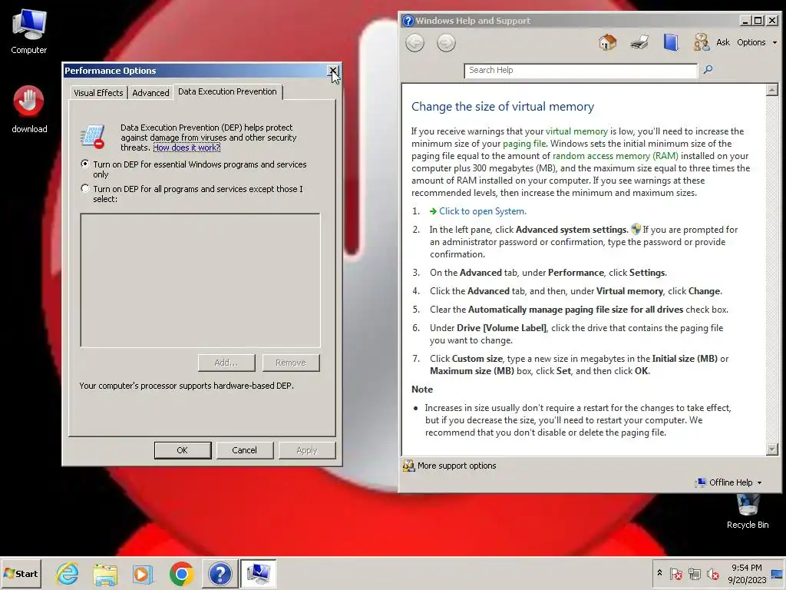
Task: Open the 'paging file' glossary link
Action: [x=524, y=144]
